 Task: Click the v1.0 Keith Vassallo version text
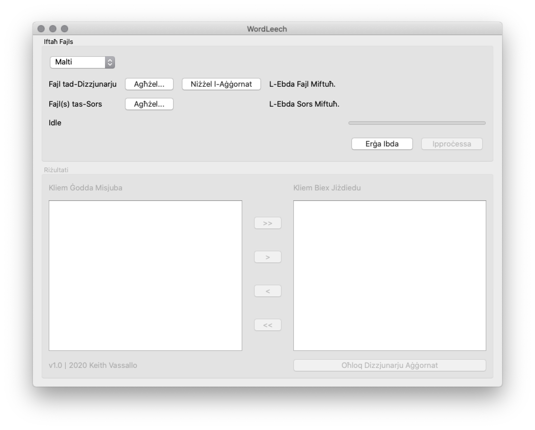pyautogui.click(x=93, y=365)
